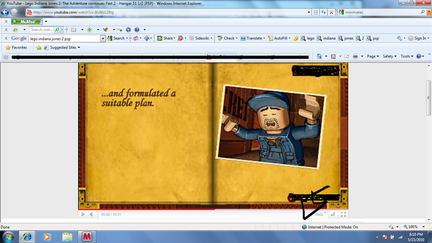Image resolution: width=432 pixels, height=243 pixels.
Task: Find the word psp on page
Action: [x=373, y=38]
